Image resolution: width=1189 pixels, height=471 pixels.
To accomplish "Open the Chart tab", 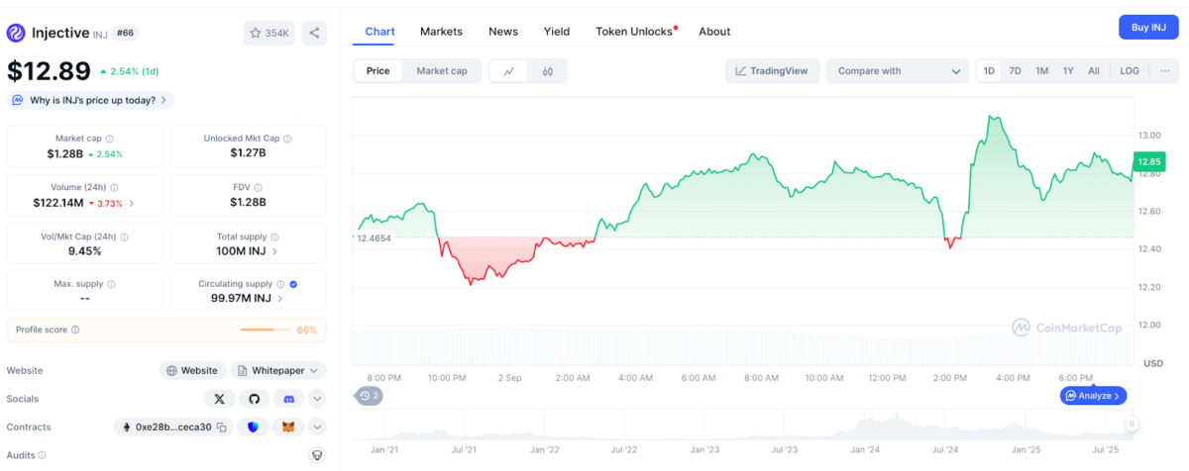I will [379, 32].
